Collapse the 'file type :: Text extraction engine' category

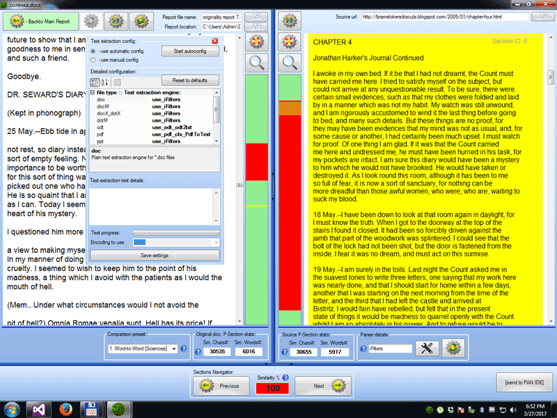93,93
